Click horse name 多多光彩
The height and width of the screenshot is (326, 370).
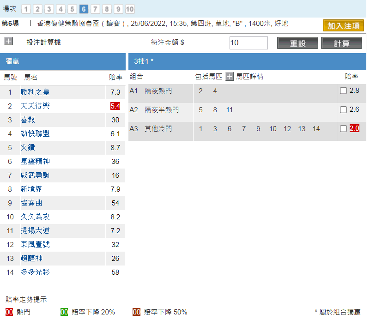[x=35, y=272]
